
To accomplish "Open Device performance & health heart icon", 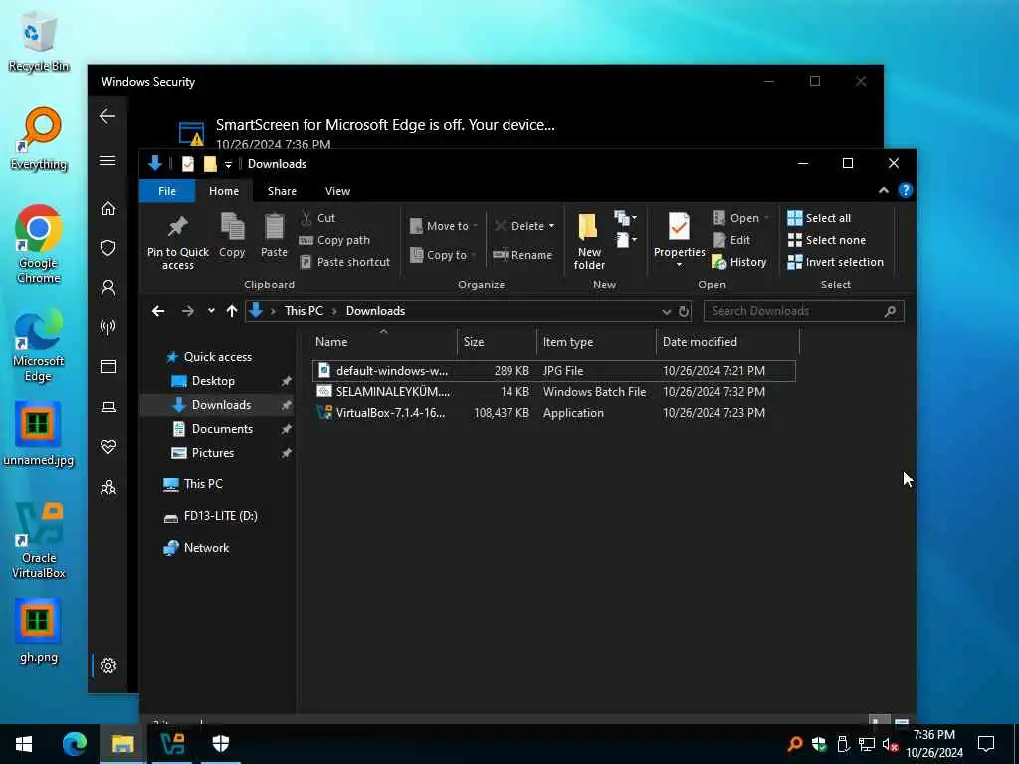I will coord(108,447).
